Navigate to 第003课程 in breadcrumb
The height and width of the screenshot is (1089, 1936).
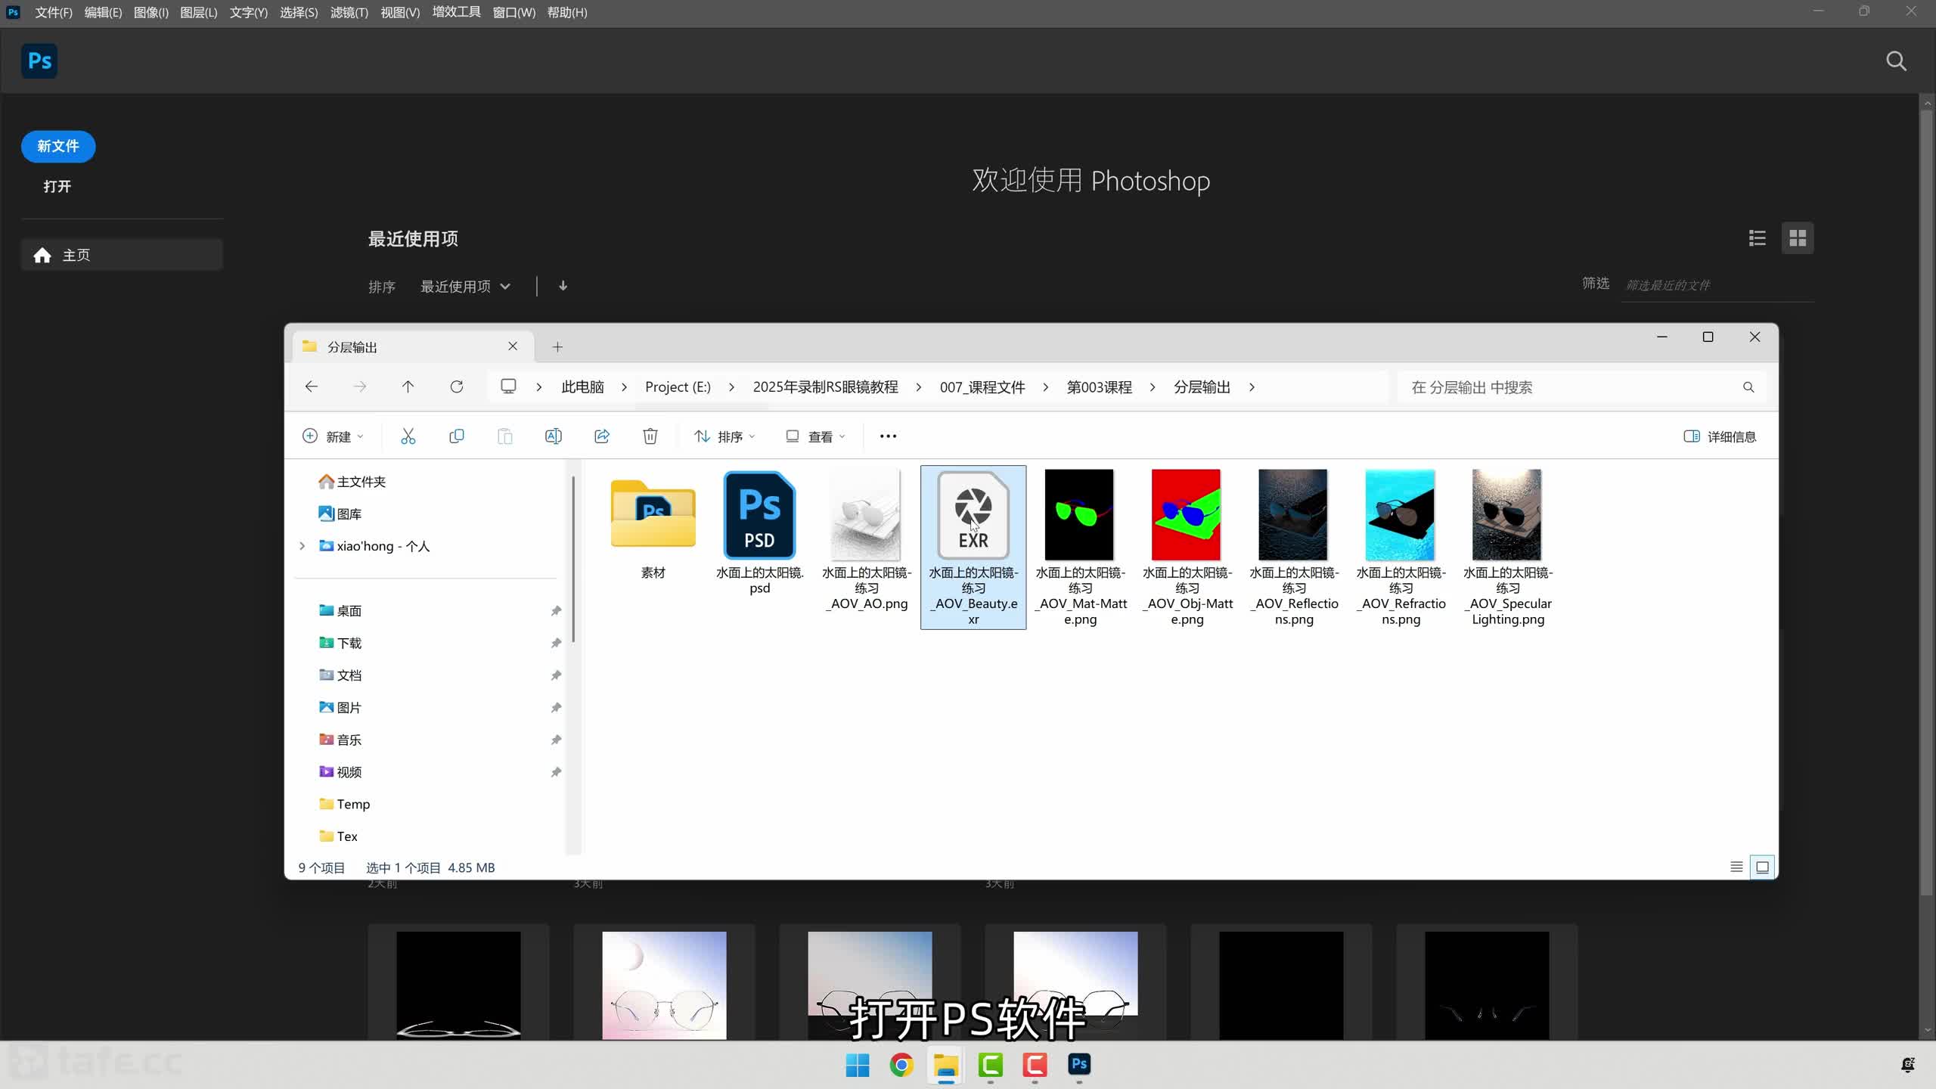click(x=1099, y=387)
